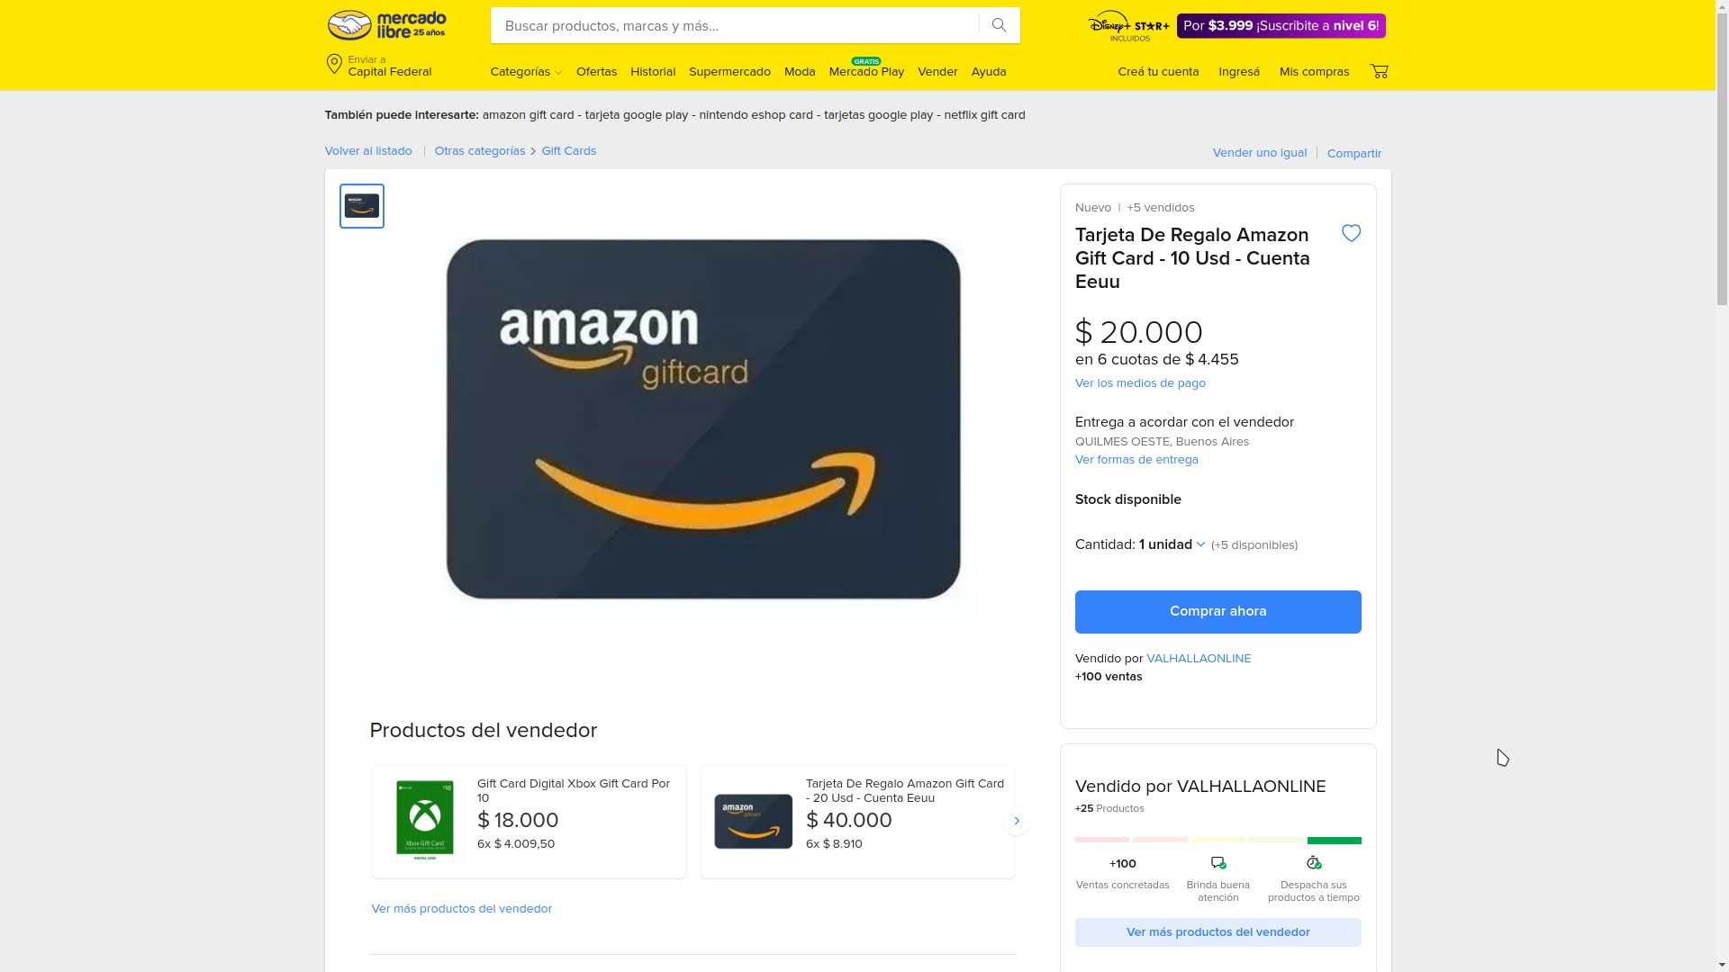This screenshot has height=972, width=1729.
Task: Click the Gift Cards breadcrumb
Action: 568,151
